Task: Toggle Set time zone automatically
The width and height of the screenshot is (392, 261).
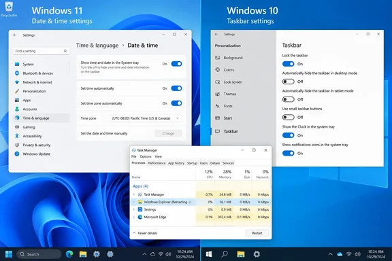Action: point(176,103)
